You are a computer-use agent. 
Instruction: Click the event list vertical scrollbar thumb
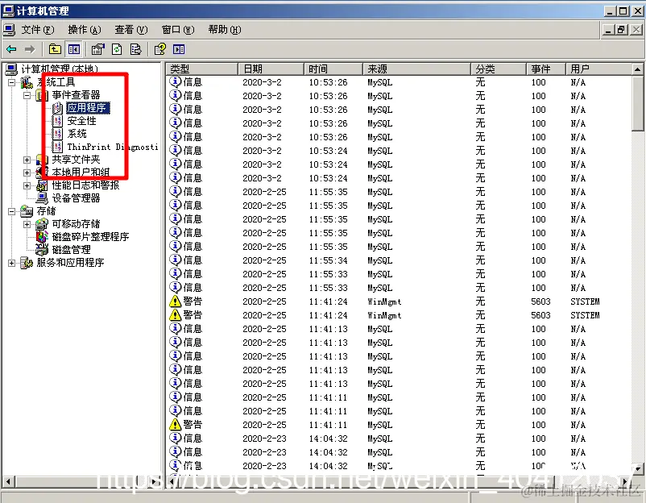(637, 103)
